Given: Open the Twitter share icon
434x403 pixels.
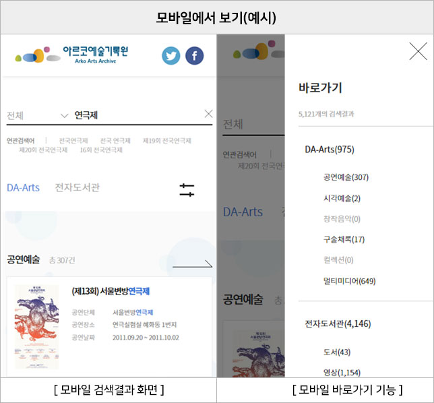Looking at the screenshot, I should [x=170, y=56].
